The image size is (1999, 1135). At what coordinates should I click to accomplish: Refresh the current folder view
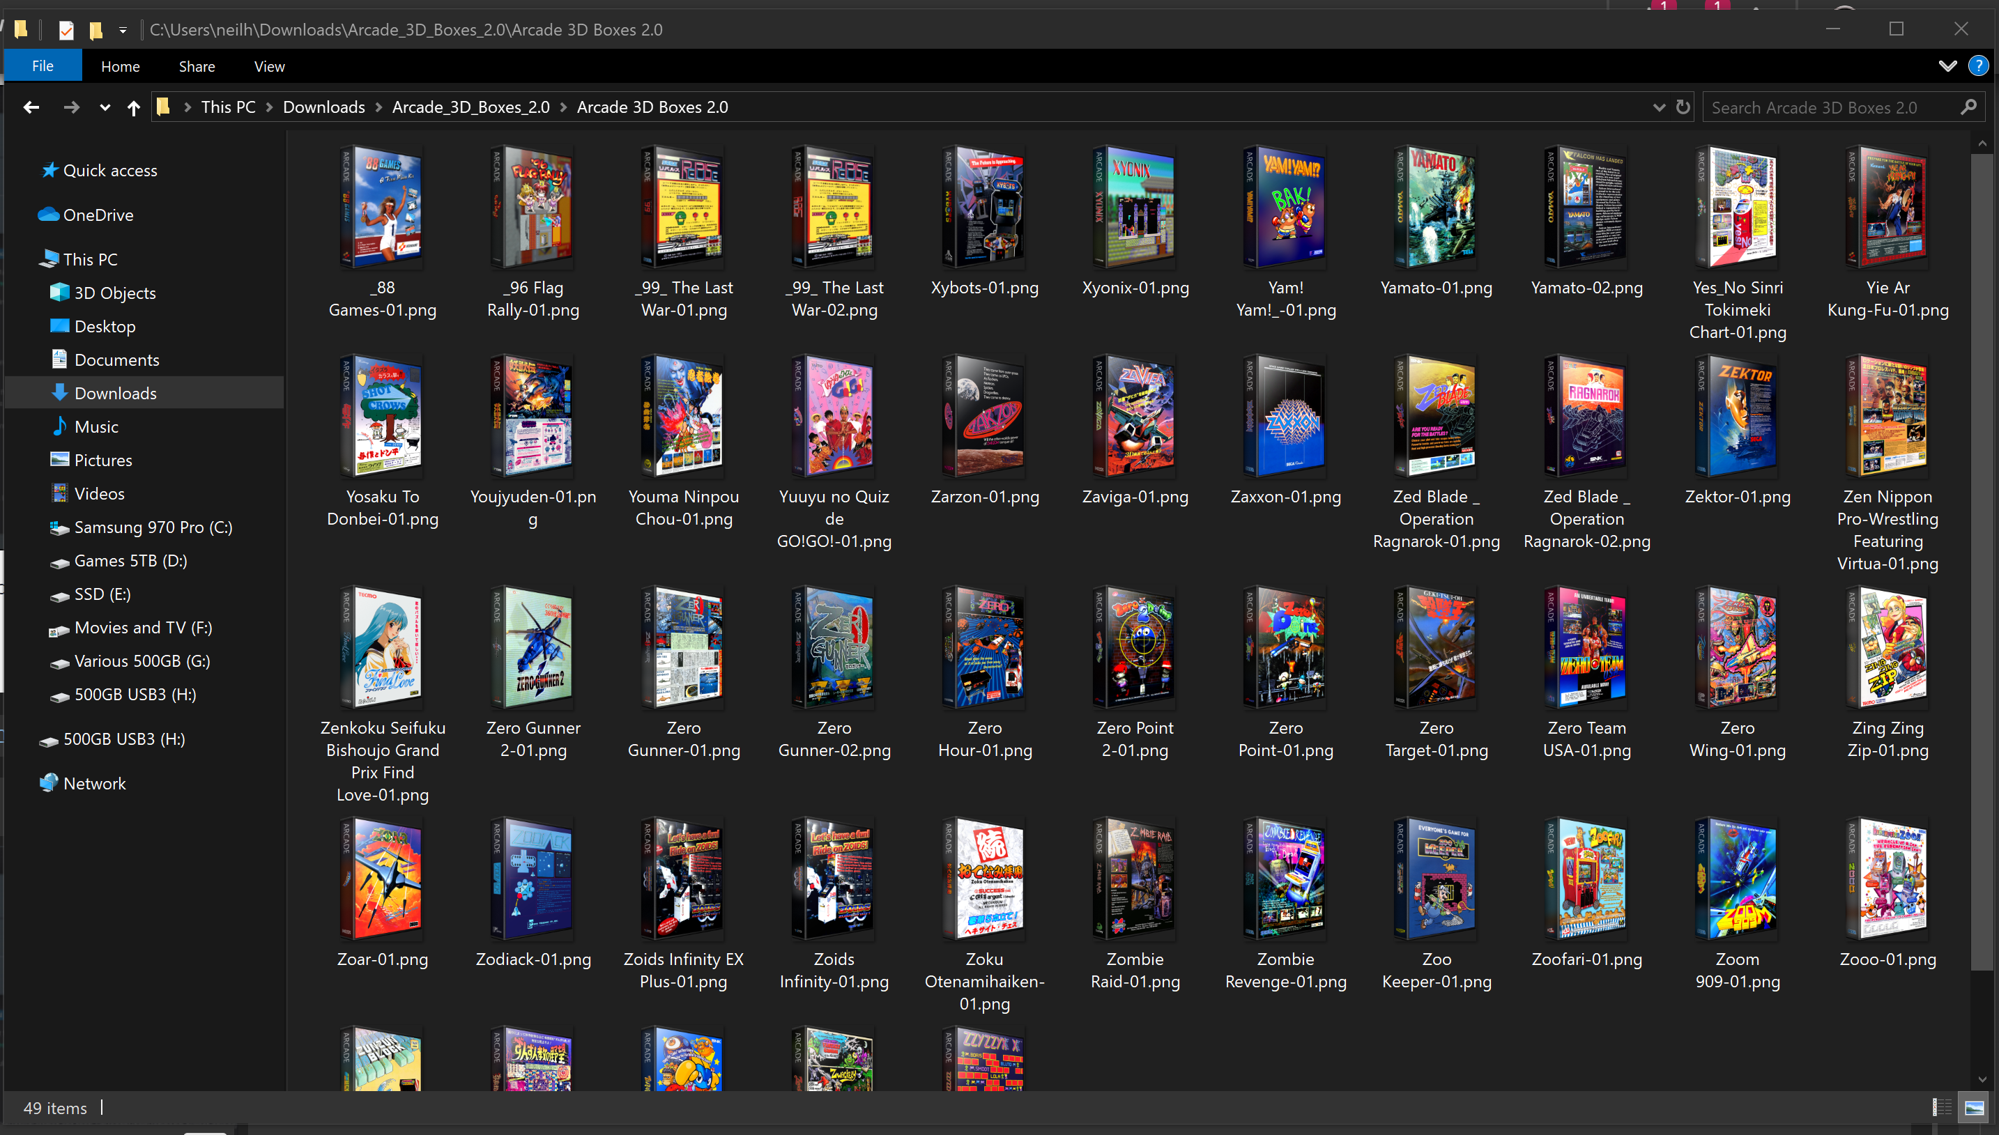(x=1683, y=107)
